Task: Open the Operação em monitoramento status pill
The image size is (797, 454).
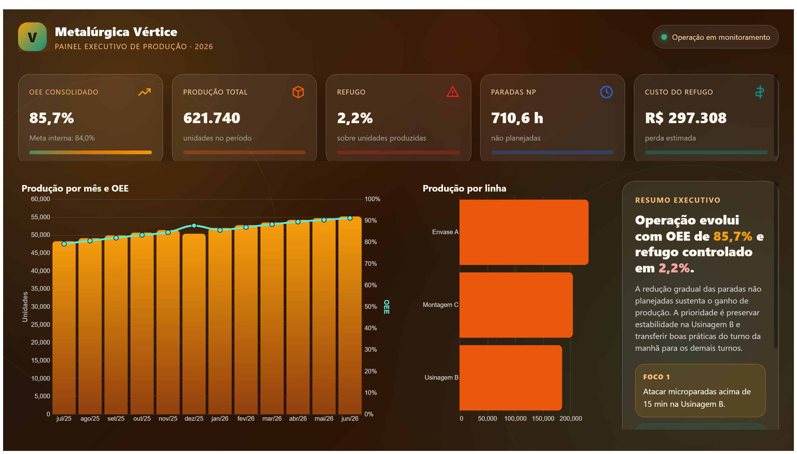Action: (x=715, y=37)
